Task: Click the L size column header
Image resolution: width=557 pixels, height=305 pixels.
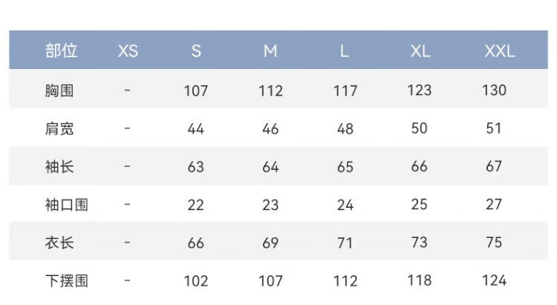Action: [x=345, y=51]
